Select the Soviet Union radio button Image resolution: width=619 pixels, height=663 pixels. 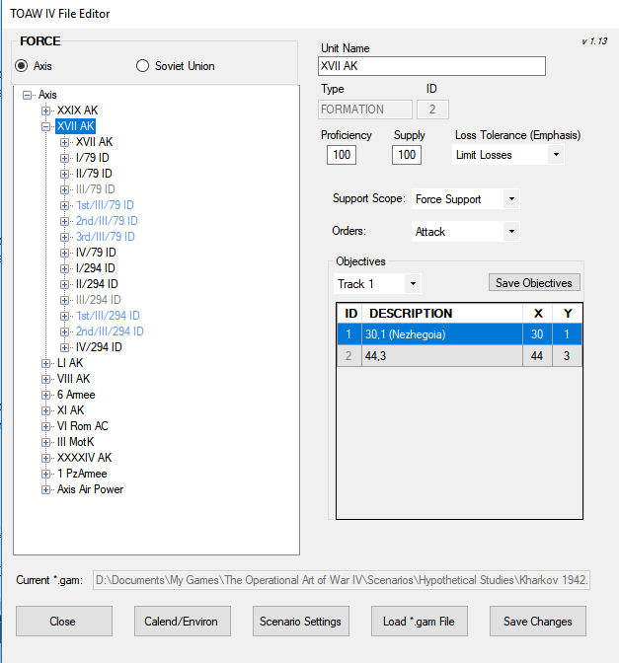pyautogui.click(x=142, y=66)
